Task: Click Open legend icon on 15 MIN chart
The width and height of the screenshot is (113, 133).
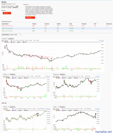Action: click(x=56, y=78)
